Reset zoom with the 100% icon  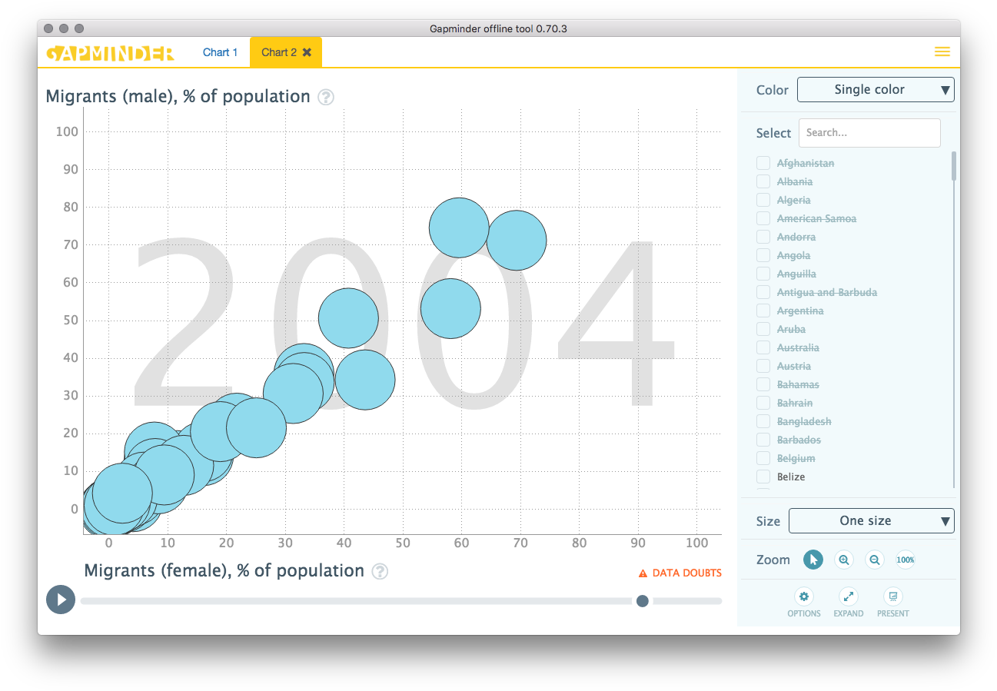click(x=906, y=560)
